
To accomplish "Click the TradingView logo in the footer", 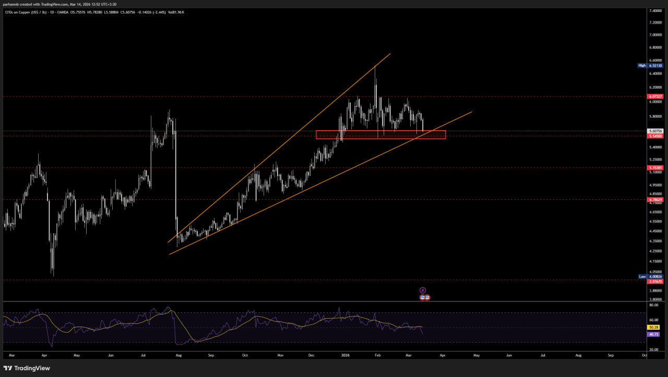I will (x=27, y=368).
